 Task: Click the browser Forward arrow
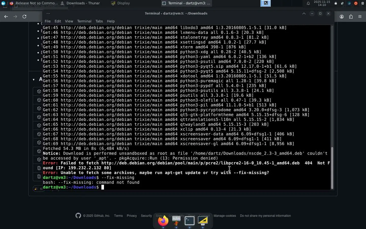tap(15, 17)
